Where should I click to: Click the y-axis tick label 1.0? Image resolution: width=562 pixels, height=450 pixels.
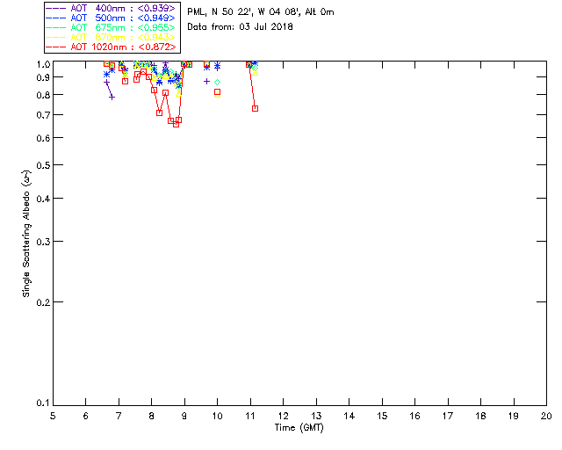point(43,64)
